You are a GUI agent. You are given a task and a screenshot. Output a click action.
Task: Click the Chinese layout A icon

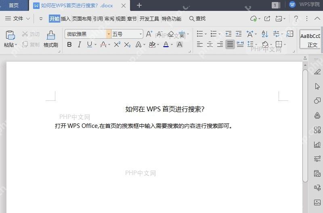(x=250, y=34)
